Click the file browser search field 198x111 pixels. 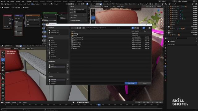pyautogui.click(x=124, y=28)
